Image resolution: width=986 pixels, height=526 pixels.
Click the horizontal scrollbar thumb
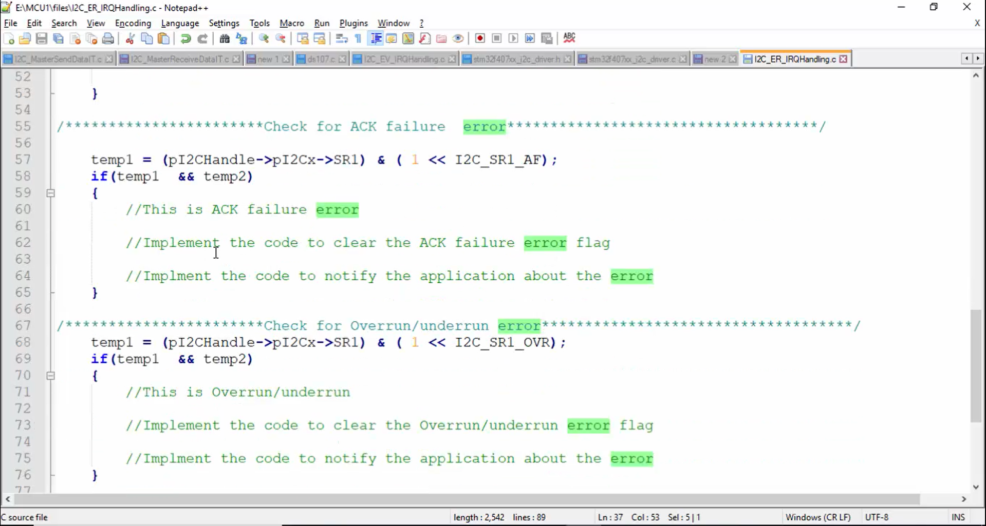tap(466, 499)
